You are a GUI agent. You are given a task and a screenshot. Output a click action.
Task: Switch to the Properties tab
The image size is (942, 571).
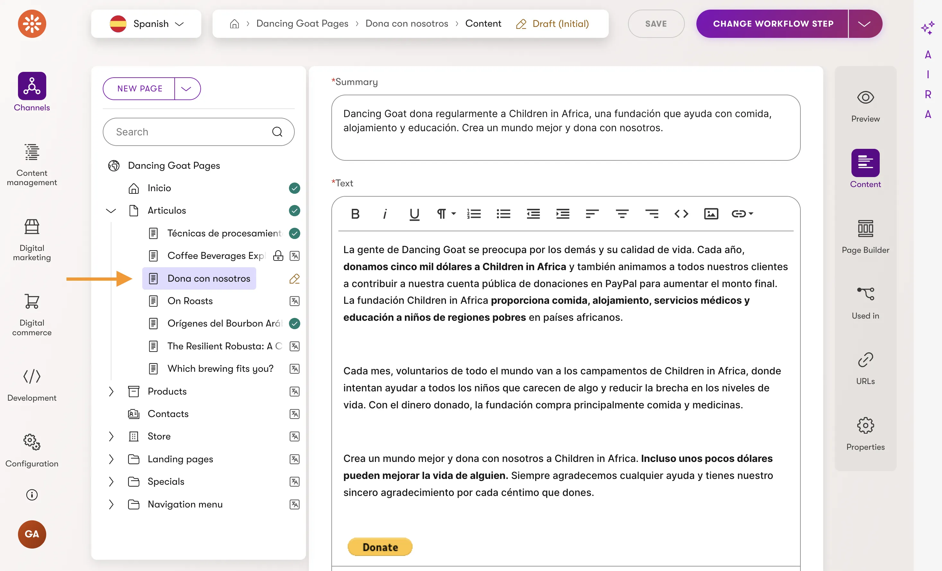click(865, 434)
